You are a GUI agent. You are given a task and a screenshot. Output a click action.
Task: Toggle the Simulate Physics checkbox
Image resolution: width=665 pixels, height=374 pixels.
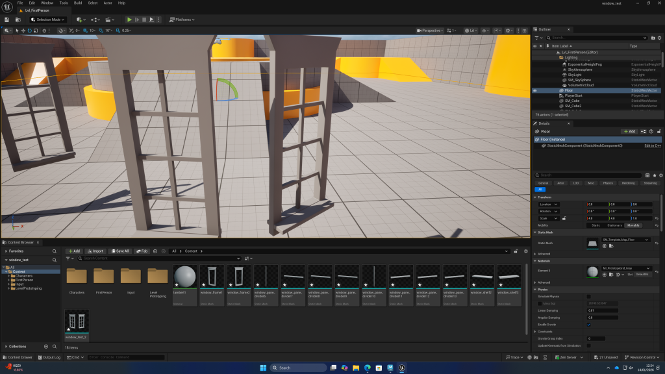[x=588, y=296]
